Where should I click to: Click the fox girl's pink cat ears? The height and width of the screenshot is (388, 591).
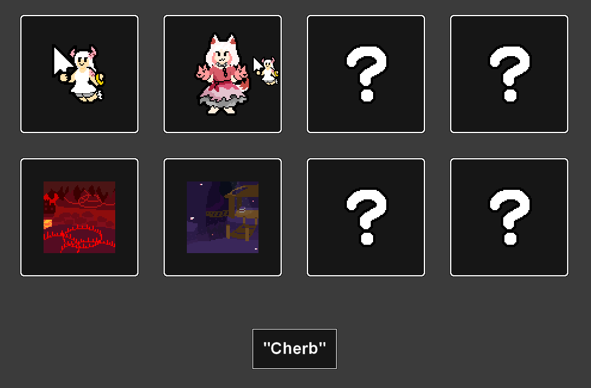pyautogui.click(x=223, y=39)
